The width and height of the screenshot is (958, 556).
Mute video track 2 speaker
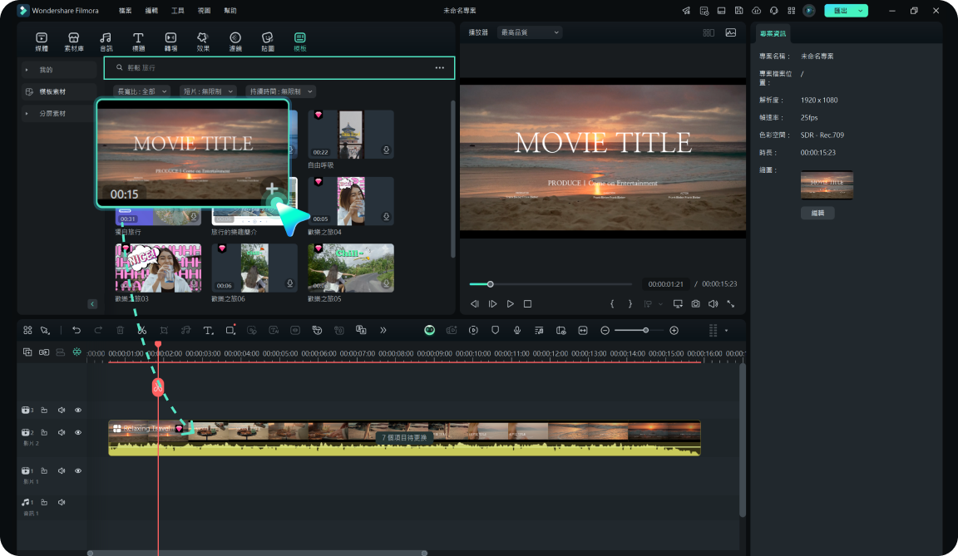pyautogui.click(x=62, y=433)
